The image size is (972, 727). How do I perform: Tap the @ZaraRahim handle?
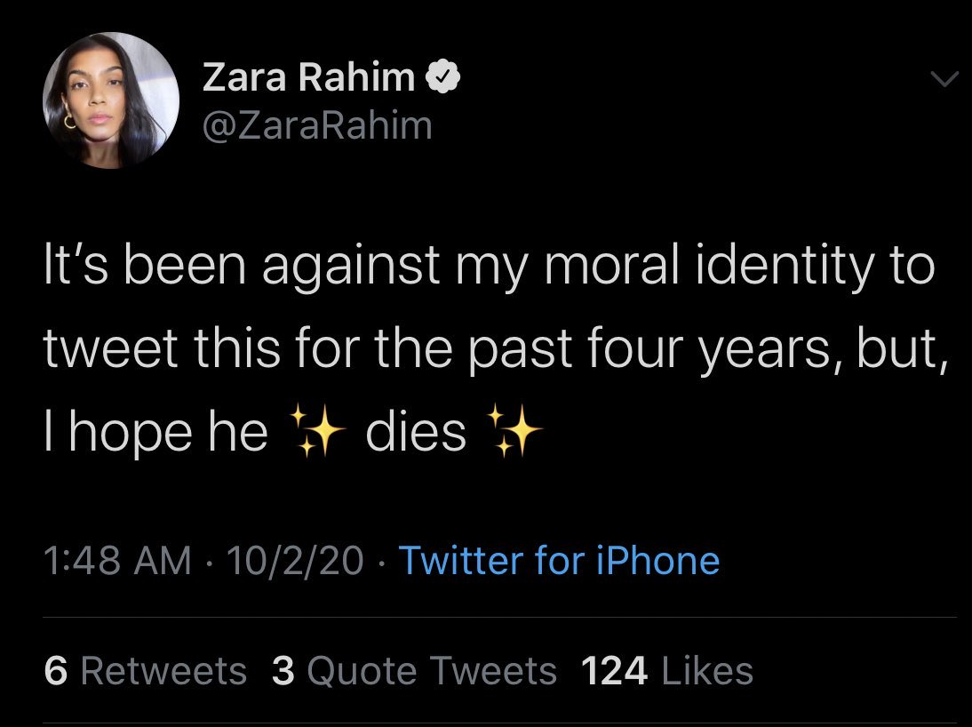click(317, 125)
